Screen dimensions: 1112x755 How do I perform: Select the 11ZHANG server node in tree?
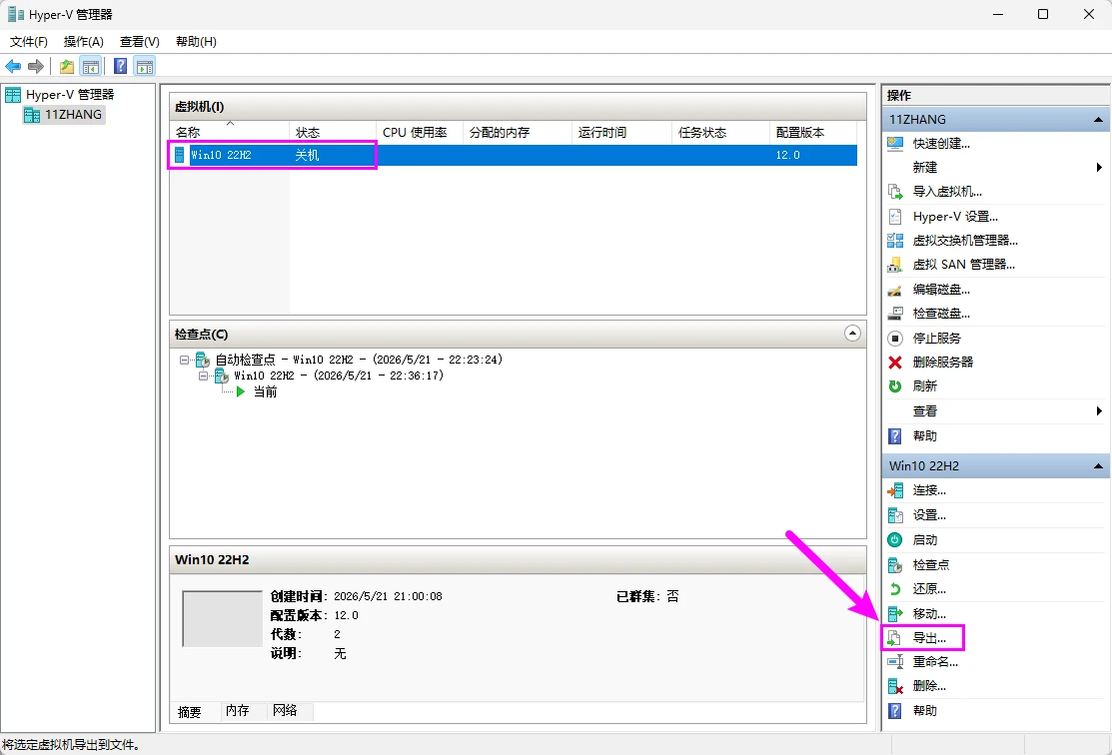pos(73,115)
